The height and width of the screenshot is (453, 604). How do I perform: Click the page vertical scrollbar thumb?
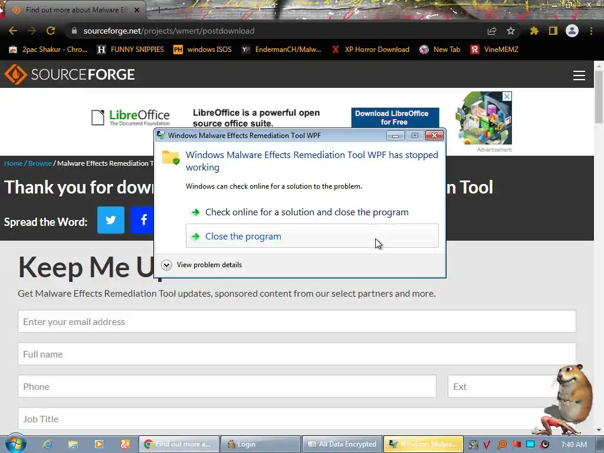click(x=599, y=97)
